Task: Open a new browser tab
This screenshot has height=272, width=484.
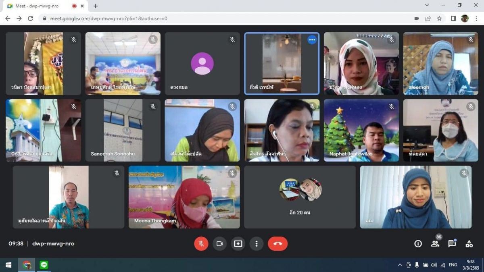Action: click(96, 6)
